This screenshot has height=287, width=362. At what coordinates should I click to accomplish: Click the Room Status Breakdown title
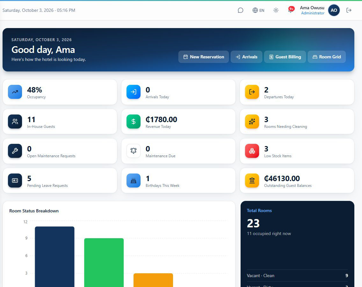point(34,211)
